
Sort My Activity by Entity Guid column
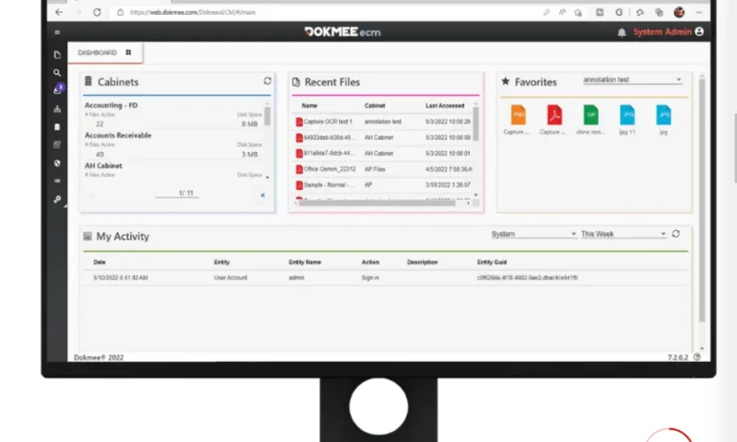[x=492, y=262]
